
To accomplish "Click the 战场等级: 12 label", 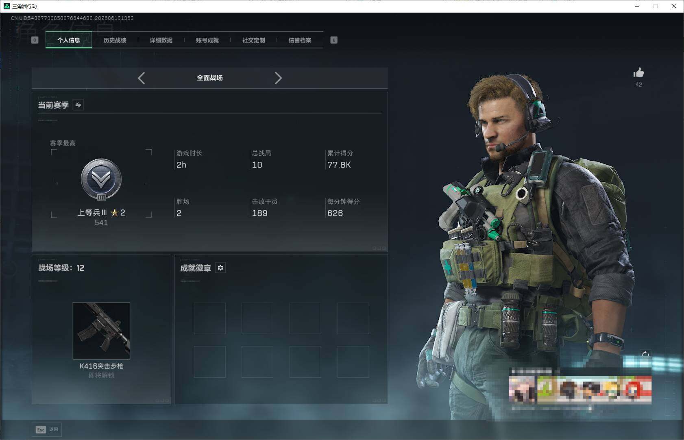I will [x=61, y=268].
